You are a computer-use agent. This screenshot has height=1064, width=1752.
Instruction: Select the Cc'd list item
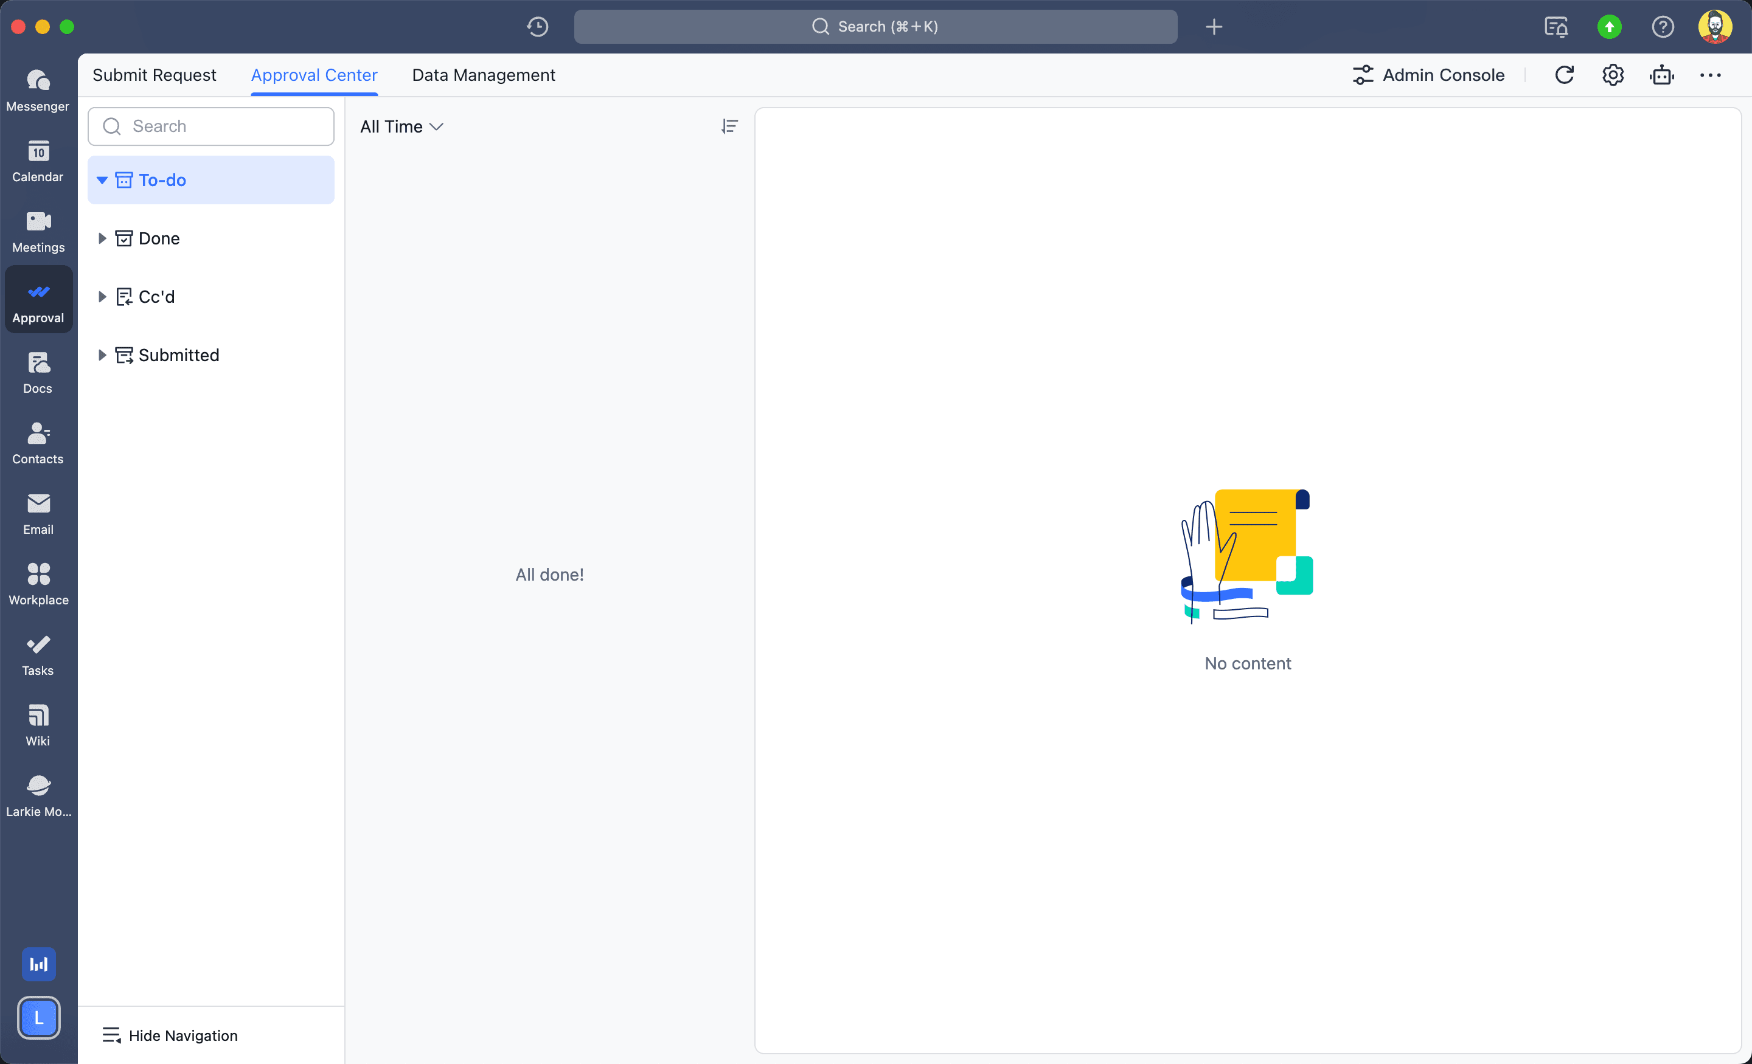tap(156, 296)
